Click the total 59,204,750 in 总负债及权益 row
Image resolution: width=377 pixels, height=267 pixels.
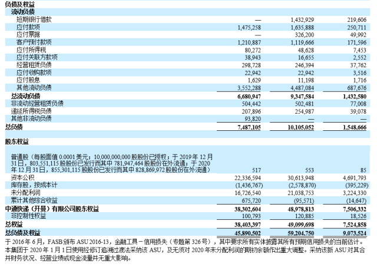[301, 233]
